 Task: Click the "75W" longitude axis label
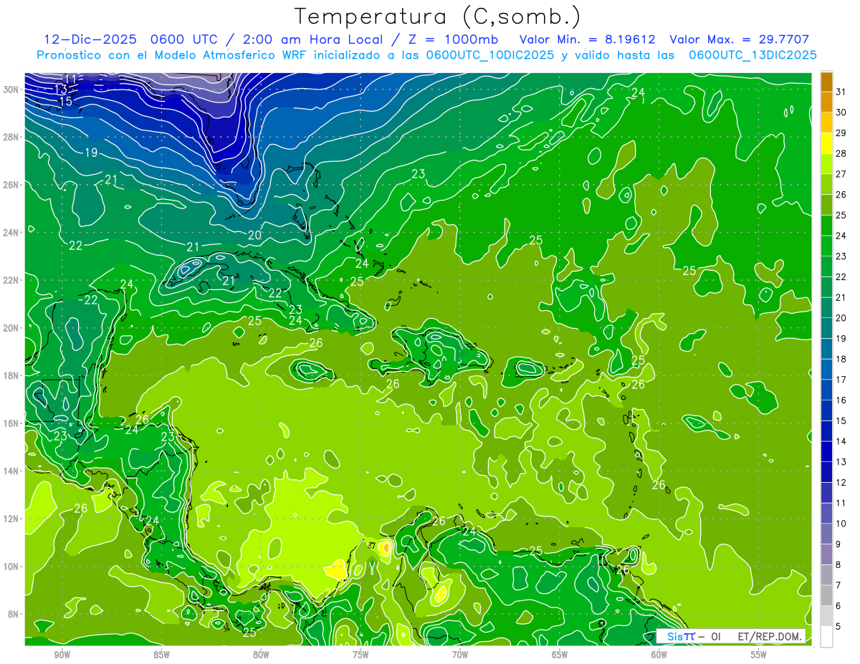(360, 655)
